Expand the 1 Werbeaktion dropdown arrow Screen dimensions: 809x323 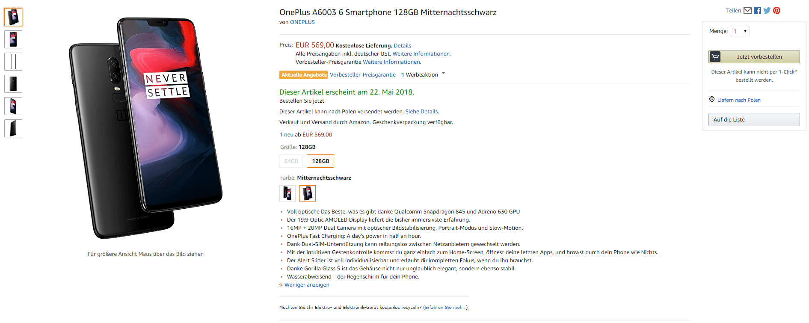[443, 74]
